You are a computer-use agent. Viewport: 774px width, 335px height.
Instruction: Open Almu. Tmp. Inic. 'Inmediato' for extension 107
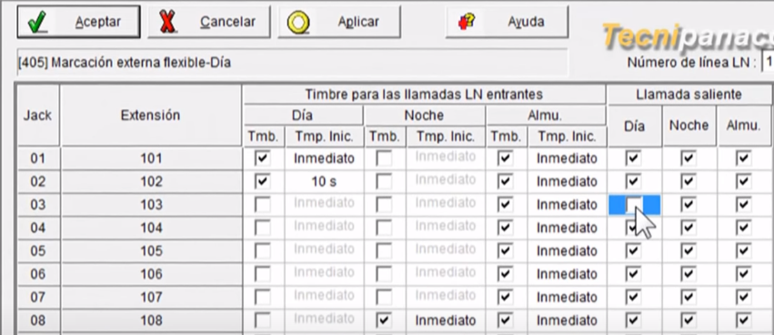(567, 298)
